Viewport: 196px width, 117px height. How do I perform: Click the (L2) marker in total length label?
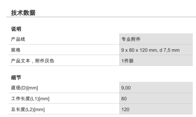(29, 109)
